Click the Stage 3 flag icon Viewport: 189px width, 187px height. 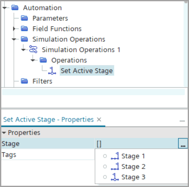pyautogui.click(x=115, y=177)
